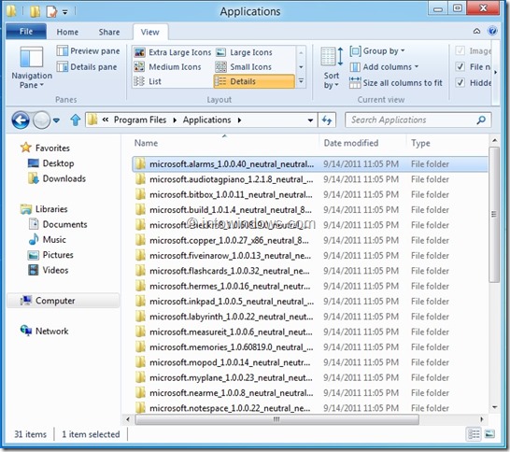Open the Pictures library
The height and width of the screenshot is (452, 510).
click(50, 255)
